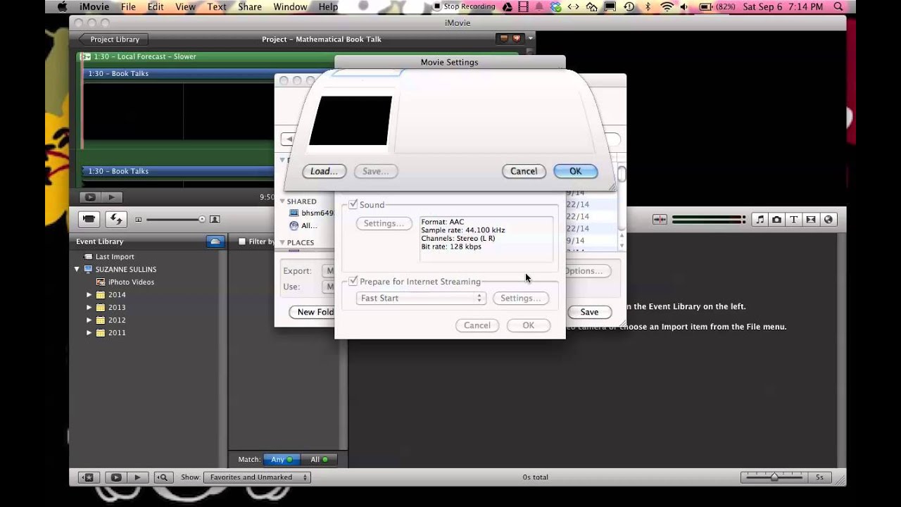Open the music and sound effects browser

tap(760, 220)
